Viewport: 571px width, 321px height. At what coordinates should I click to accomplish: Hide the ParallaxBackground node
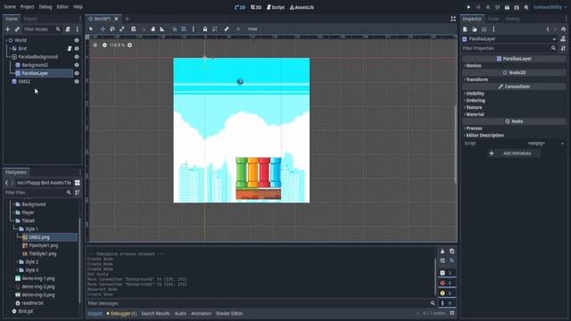(77, 57)
